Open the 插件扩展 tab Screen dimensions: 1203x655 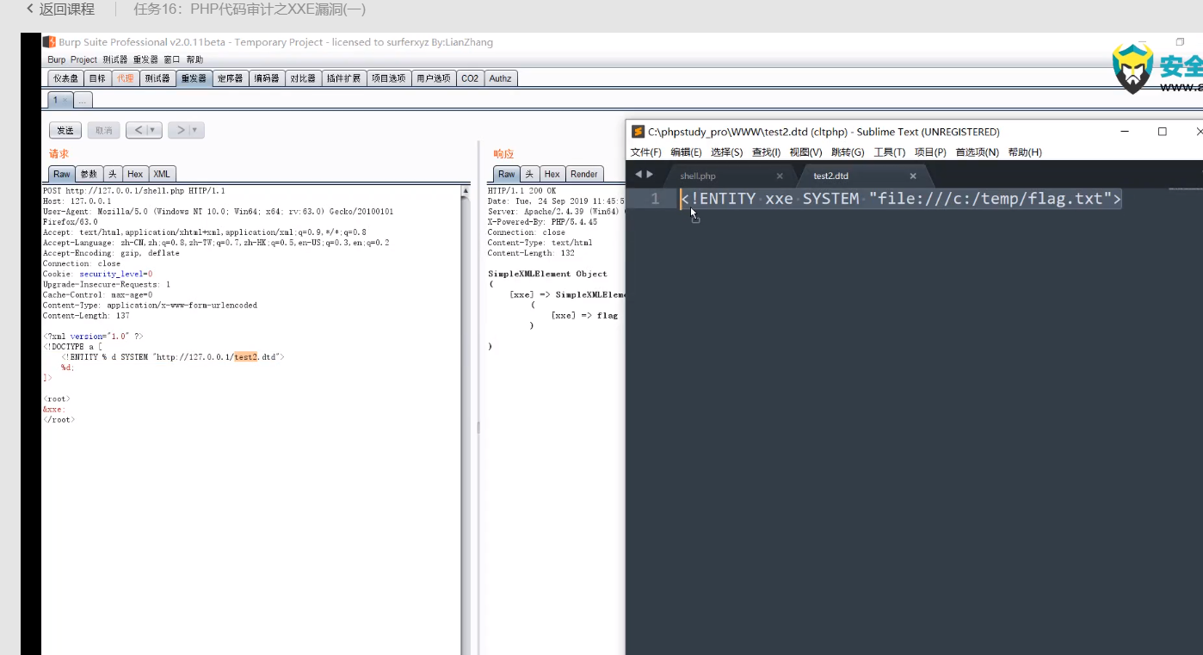[344, 78]
